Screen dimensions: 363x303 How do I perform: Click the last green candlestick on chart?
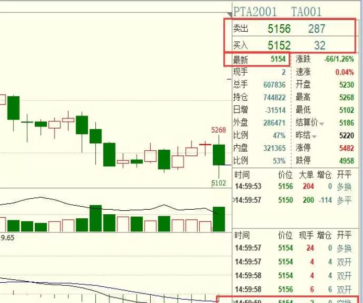(x=219, y=155)
